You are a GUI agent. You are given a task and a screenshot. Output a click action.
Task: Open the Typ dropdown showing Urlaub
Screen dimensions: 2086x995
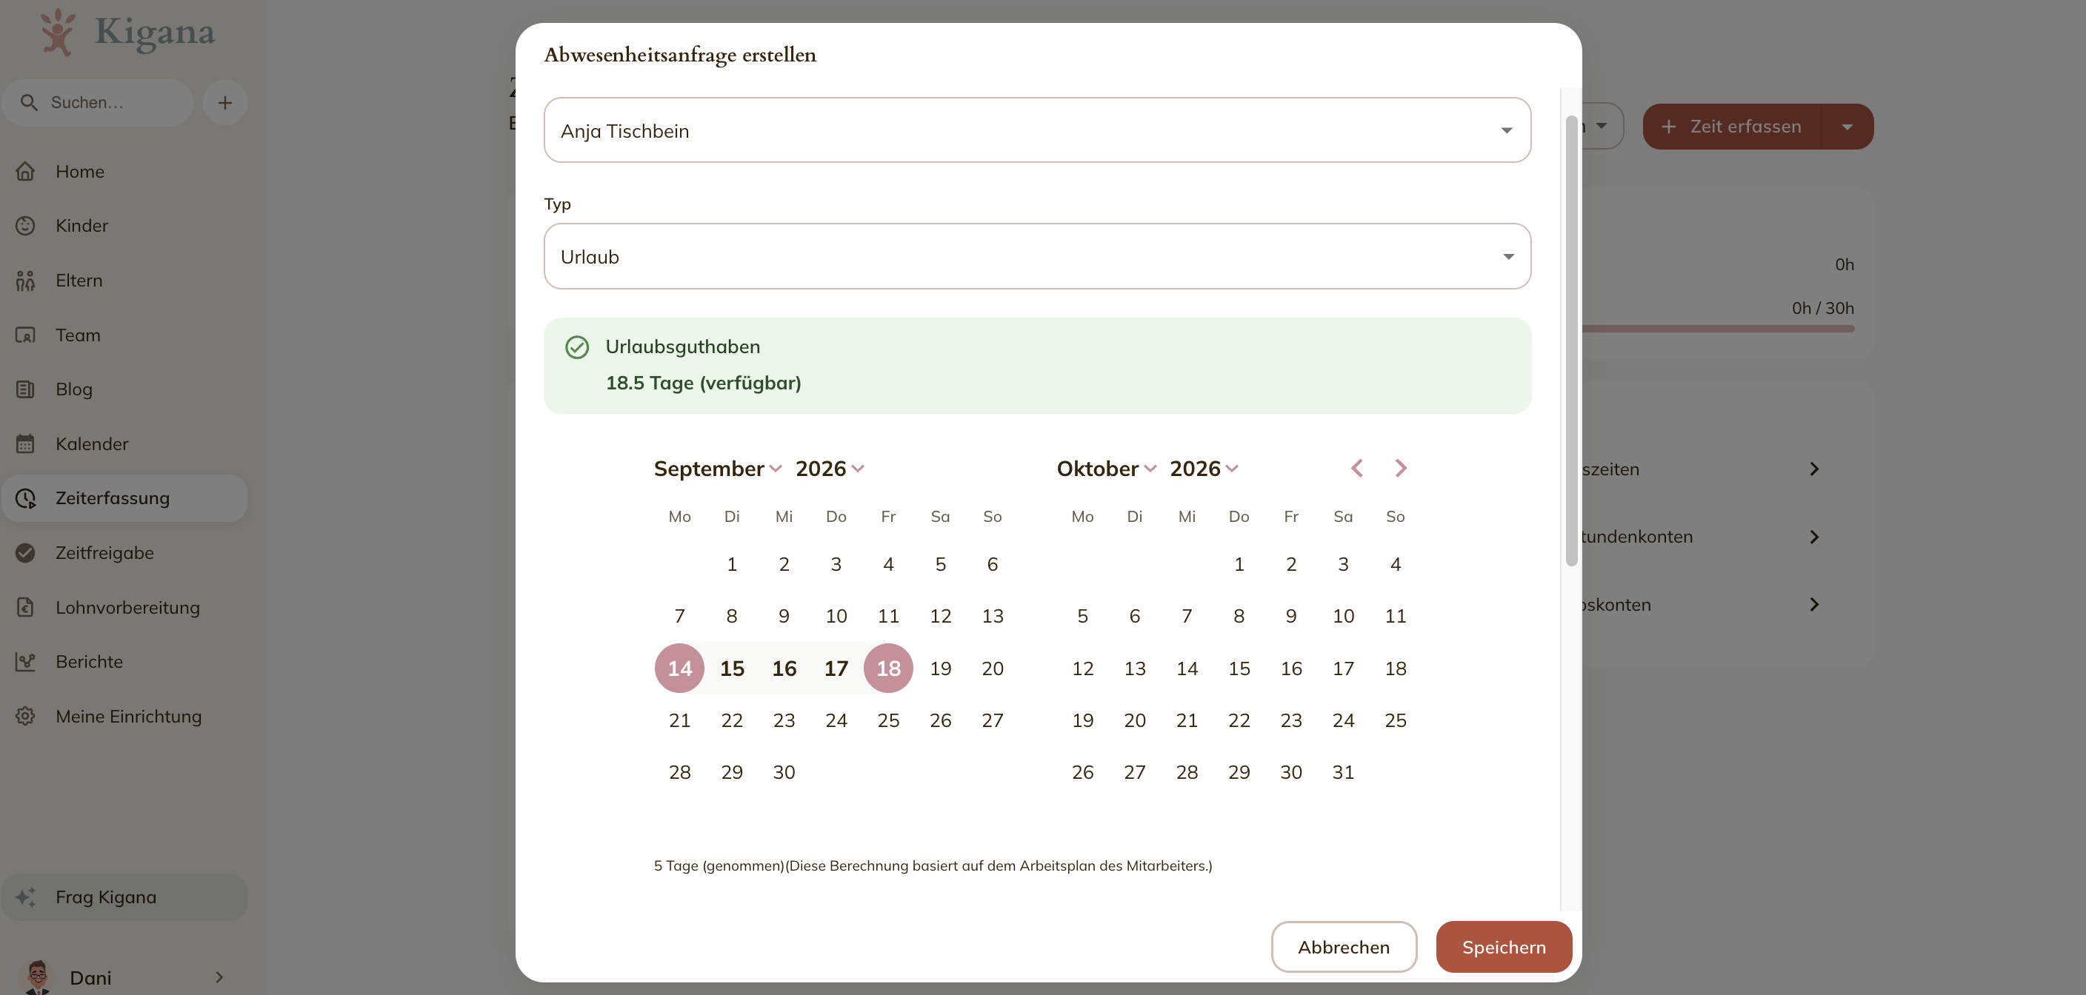(1036, 257)
